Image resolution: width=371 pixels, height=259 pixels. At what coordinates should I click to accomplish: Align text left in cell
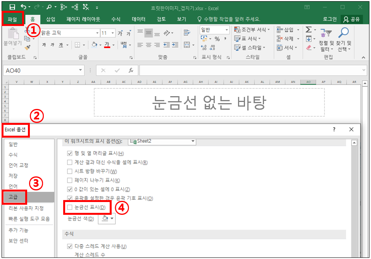coord(140,45)
